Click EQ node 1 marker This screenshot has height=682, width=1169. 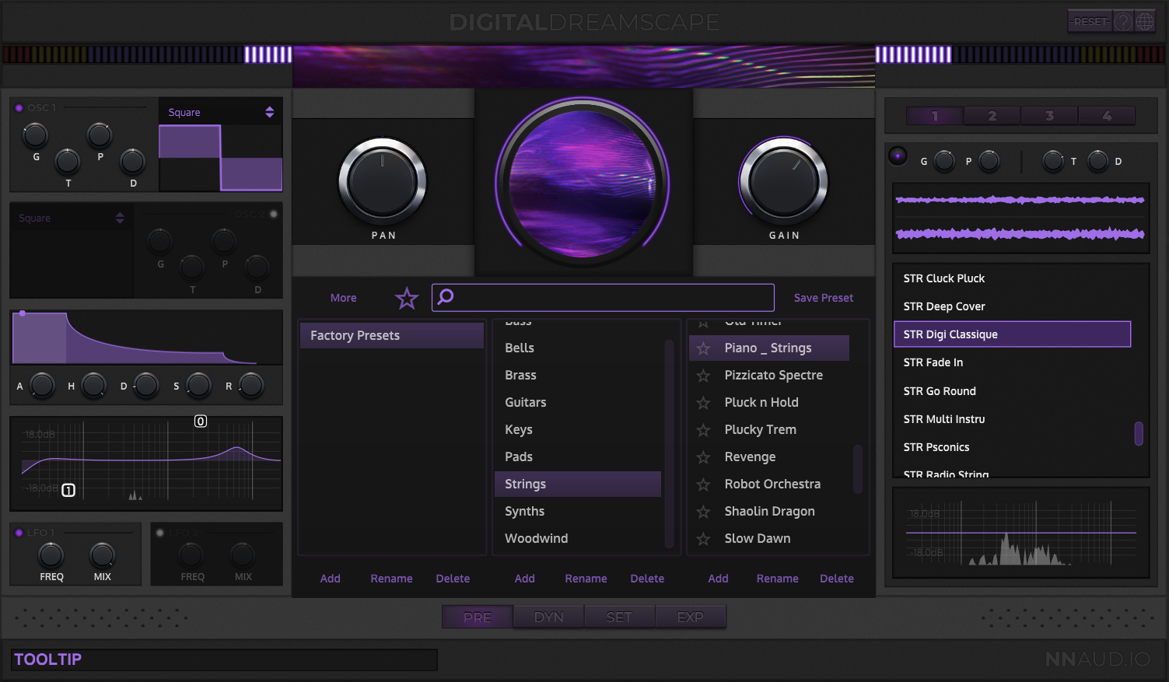coord(68,490)
